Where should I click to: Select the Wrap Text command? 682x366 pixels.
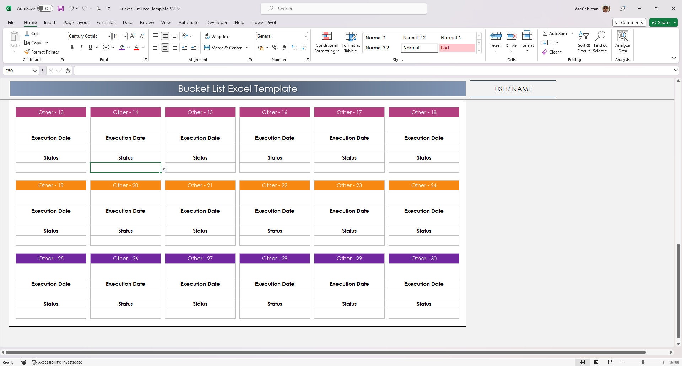pos(217,36)
